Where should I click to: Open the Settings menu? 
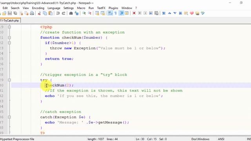point(69,8)
